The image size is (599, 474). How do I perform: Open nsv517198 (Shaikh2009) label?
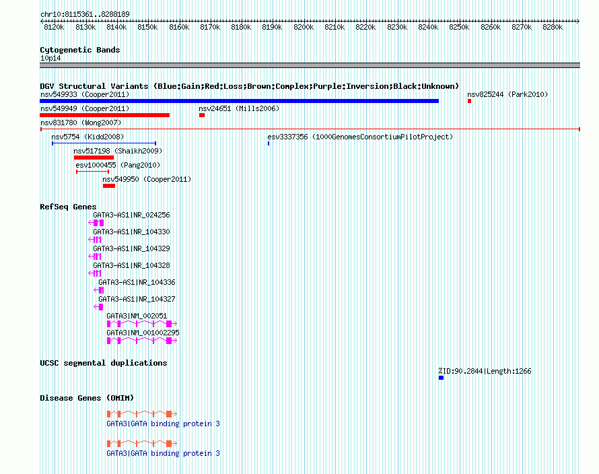pos(118,151)
